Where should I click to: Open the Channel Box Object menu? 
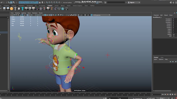click(x=166, y=15)
